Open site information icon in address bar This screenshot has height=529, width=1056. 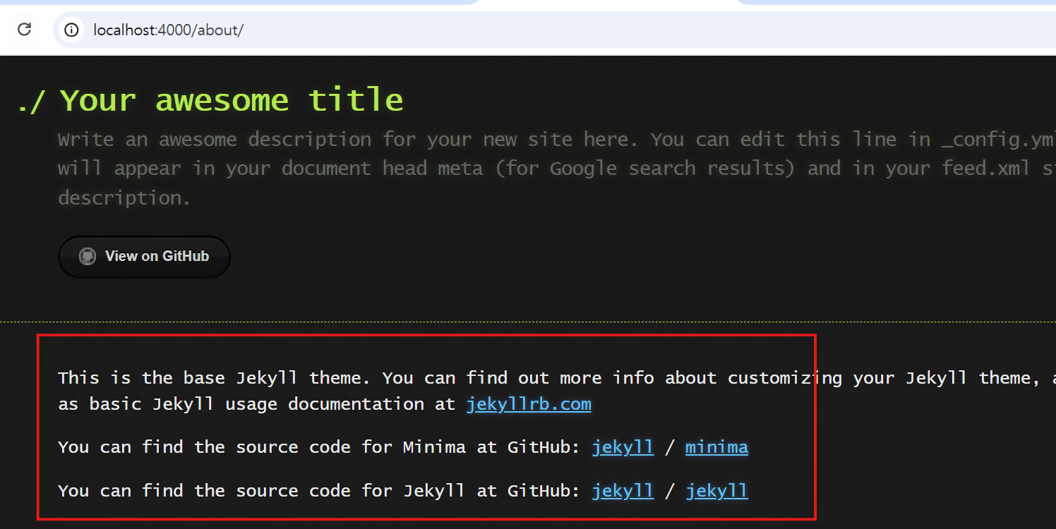pos(71,30)
